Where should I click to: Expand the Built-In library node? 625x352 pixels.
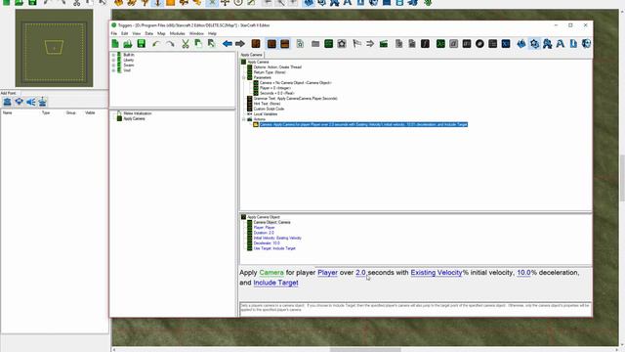point(113,55)
